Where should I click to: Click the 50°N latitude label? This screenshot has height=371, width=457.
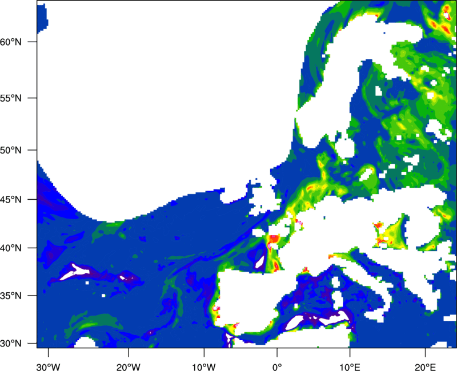[11, 150]
